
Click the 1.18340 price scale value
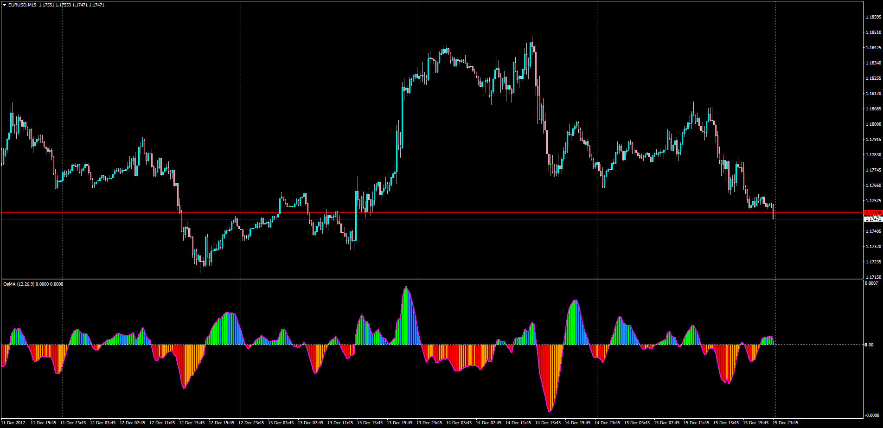[x=873, y=63]
